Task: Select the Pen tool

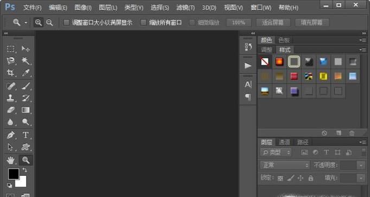Action: 11,135
